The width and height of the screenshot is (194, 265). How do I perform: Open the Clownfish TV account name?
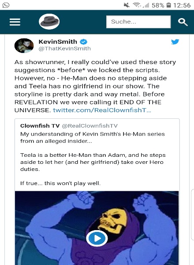click(x=40, y=126)
